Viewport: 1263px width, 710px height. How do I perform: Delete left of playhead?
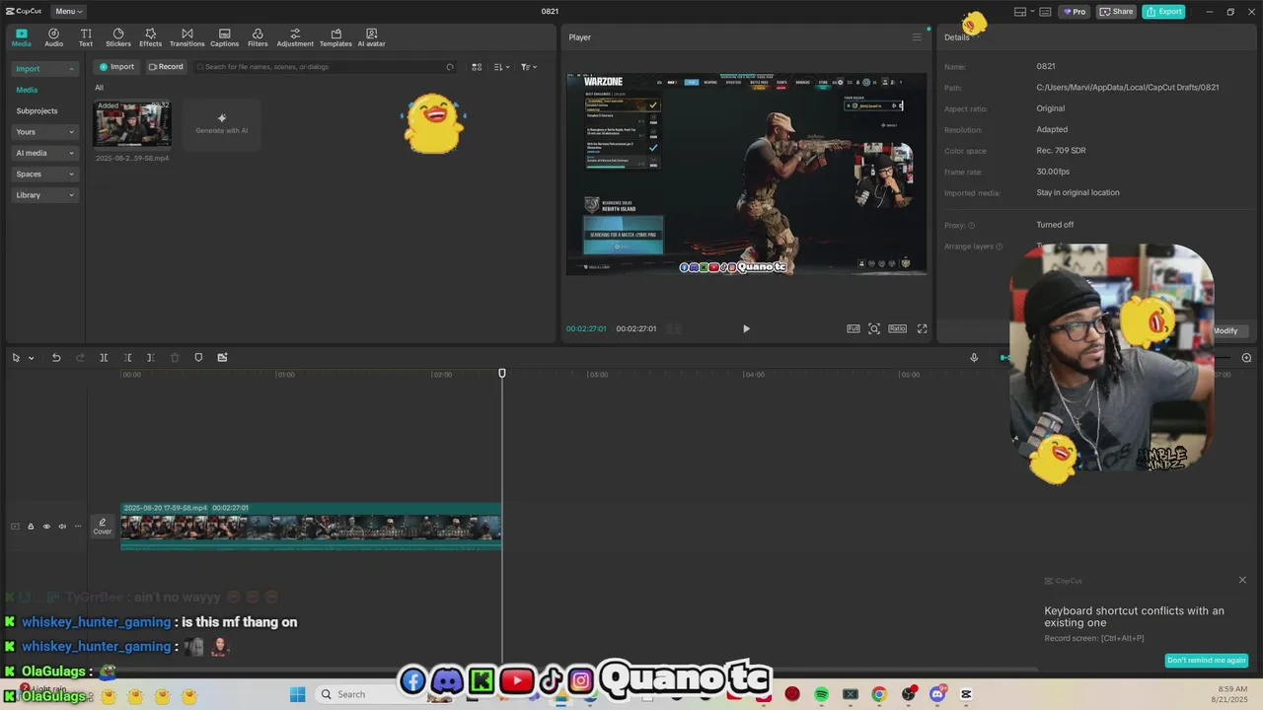click(x=127, y=358)
